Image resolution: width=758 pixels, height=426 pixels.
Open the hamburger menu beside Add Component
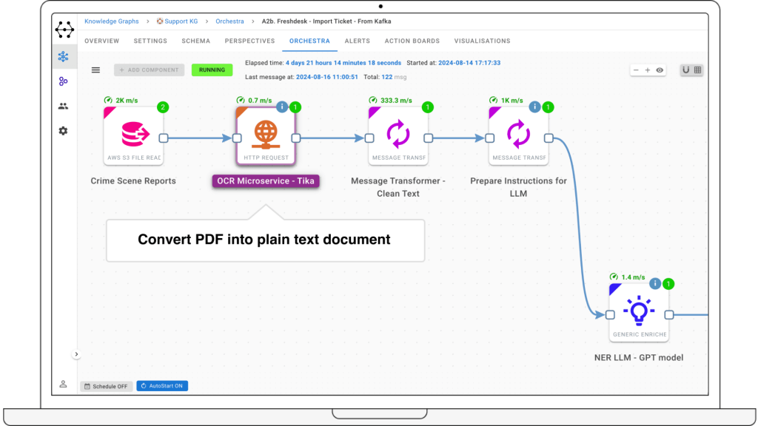pyautogui.click(x=95, y=70)
